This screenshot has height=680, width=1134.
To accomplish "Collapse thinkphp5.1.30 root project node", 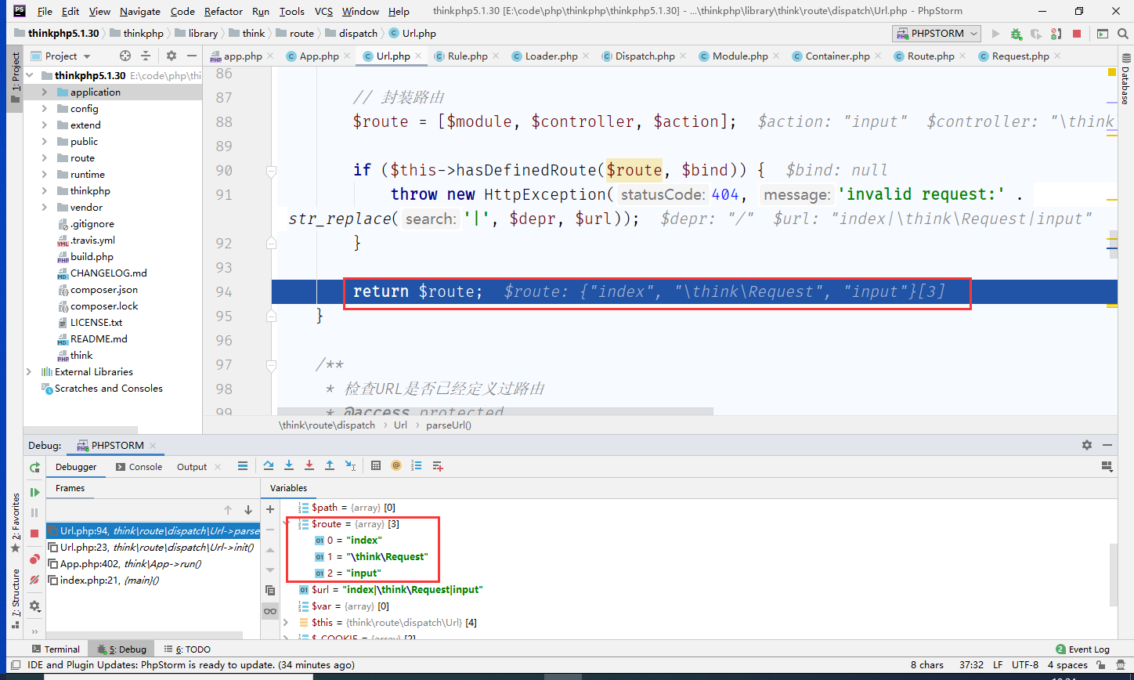I will point(29,75).
